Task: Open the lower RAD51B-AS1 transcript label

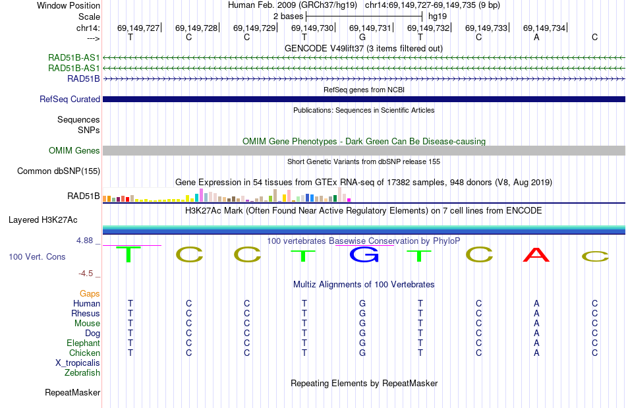Action: [x=74, y=69]
